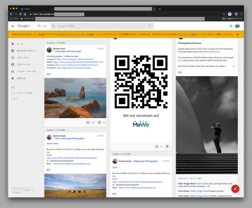The height and width of the screenshot is (208, 252).
Task: Open the download-start link in banner
Action: (186, 34)
